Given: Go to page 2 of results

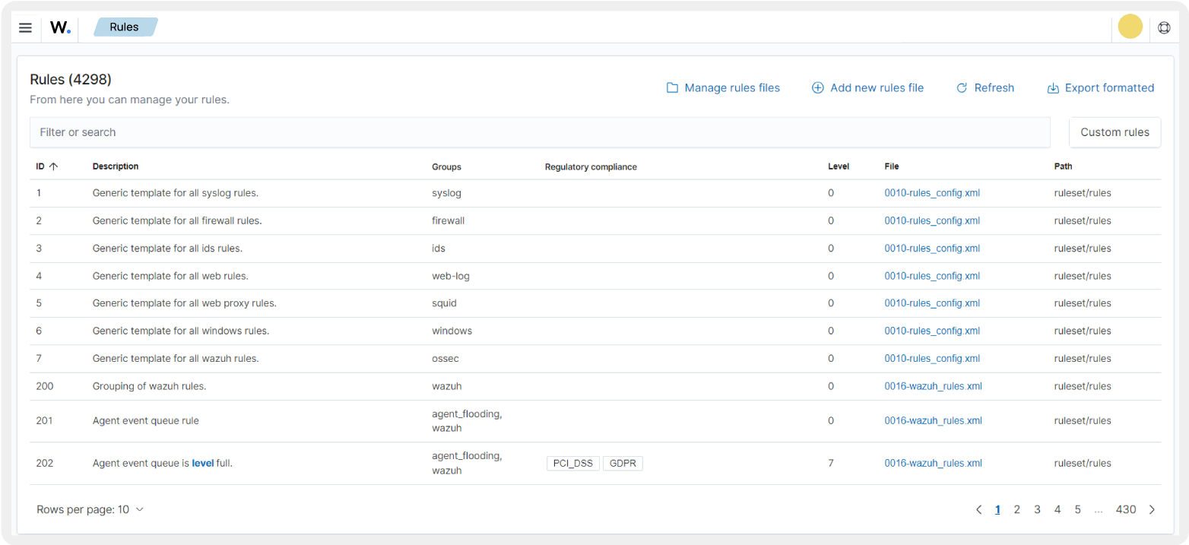Looking at the screenshot, I should pos(1017,509).
